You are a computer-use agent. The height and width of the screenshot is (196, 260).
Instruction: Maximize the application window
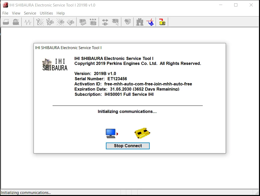click(236, 5)
